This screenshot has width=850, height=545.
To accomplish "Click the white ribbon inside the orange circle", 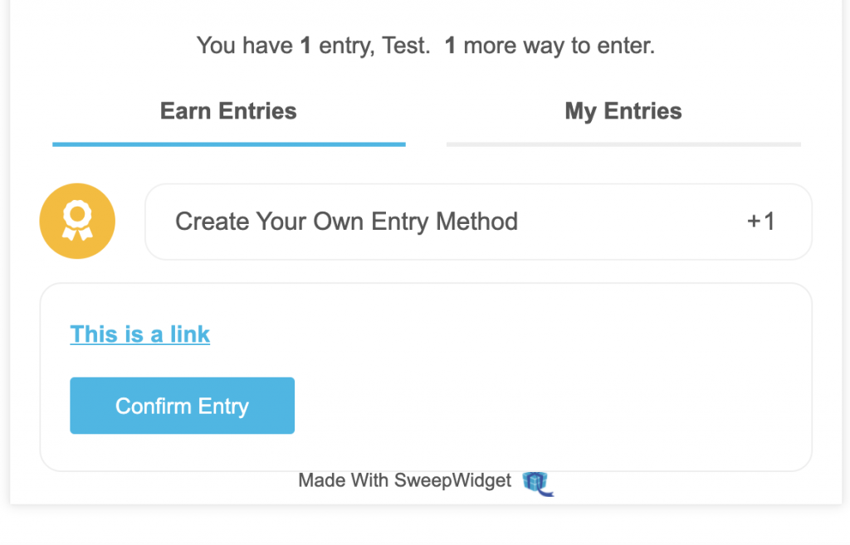I will (77, 221).
